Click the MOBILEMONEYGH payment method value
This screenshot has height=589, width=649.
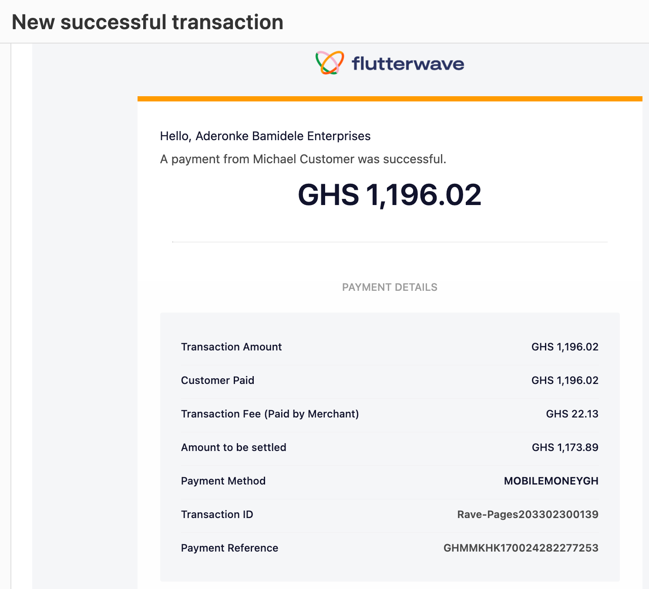[x=551, y=481]
